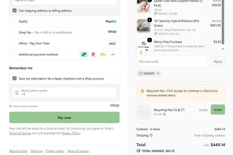
Task: Click the +10 more payment methods badge
Action: [112, 54]
